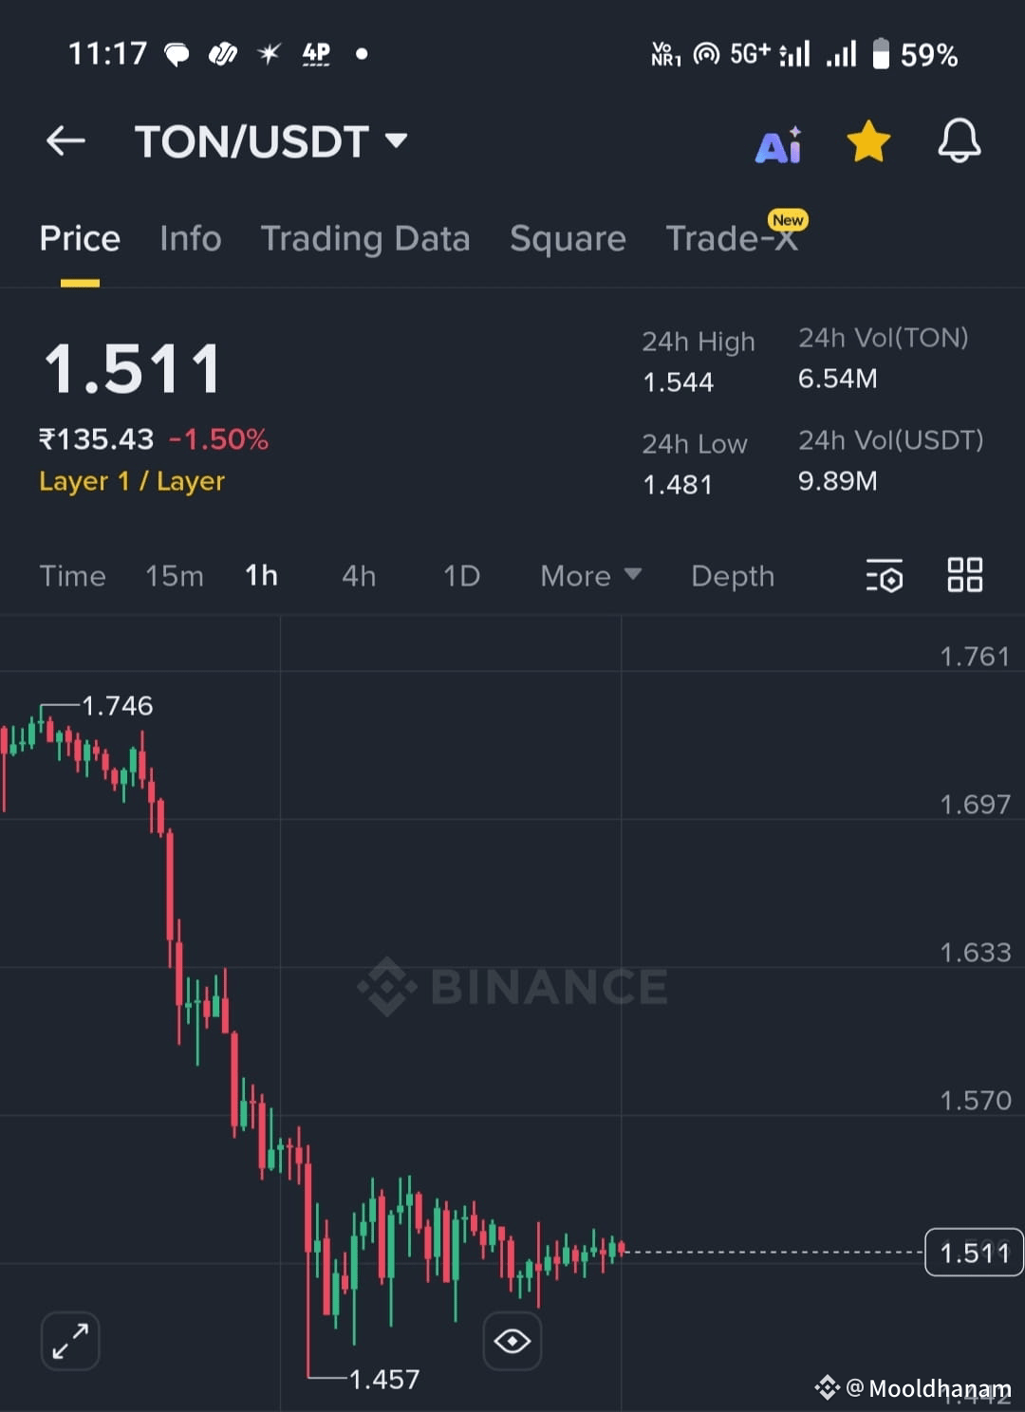Select the 4h timeframe
This screenshot has height=1412, width=1025.
click(359, 576)
